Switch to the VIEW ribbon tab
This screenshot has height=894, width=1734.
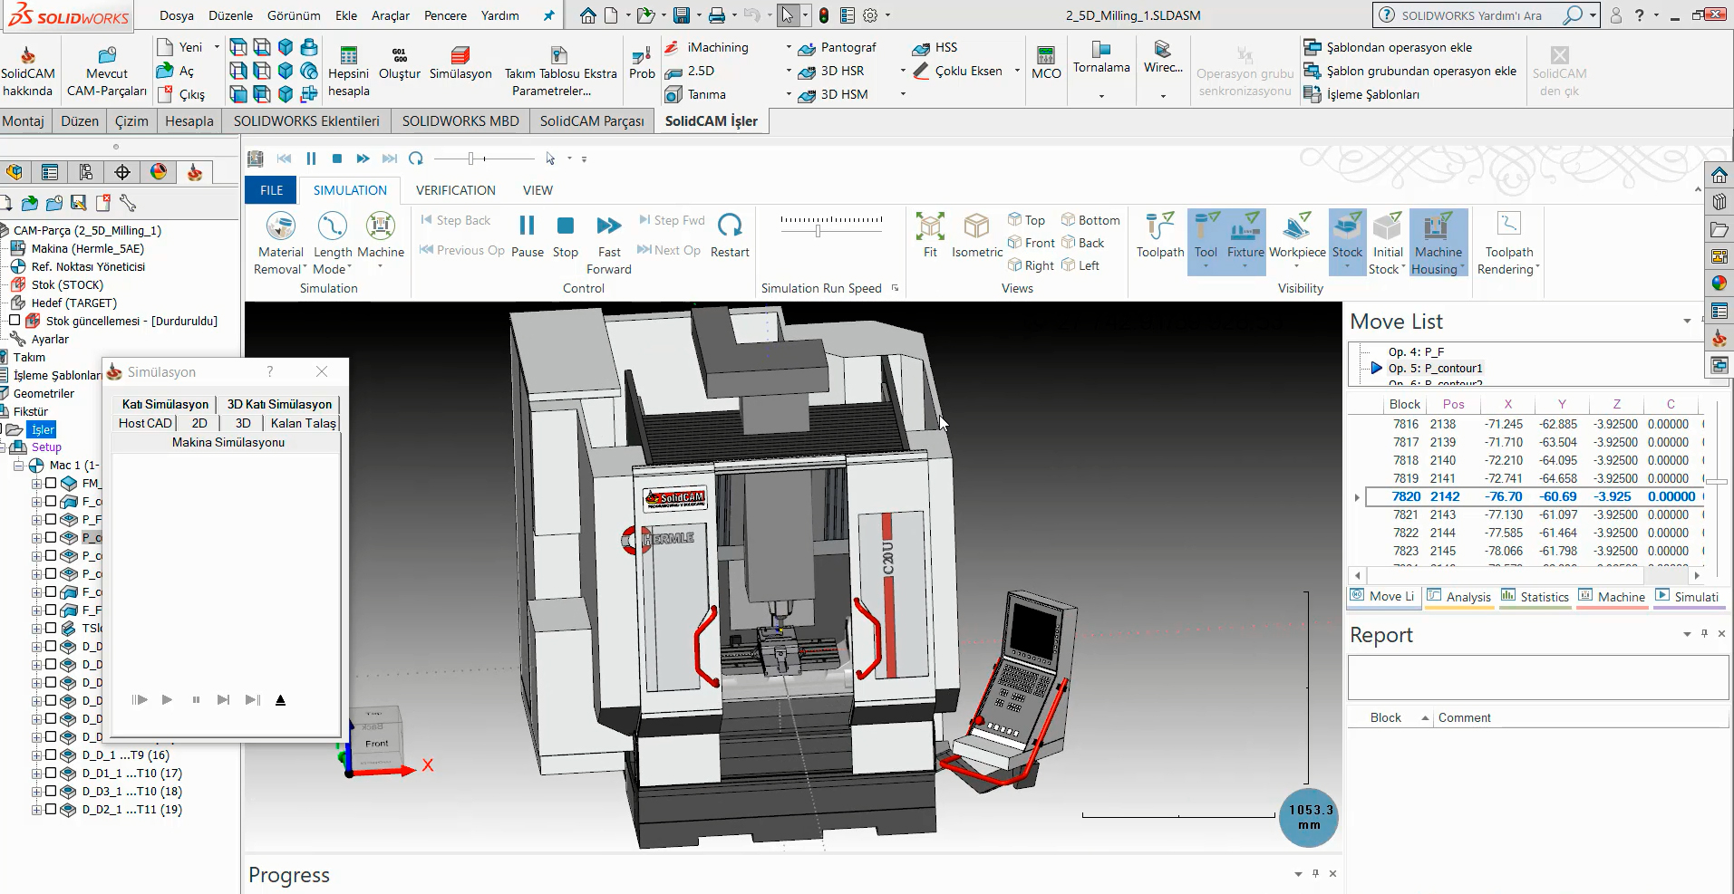click(538, 190)
